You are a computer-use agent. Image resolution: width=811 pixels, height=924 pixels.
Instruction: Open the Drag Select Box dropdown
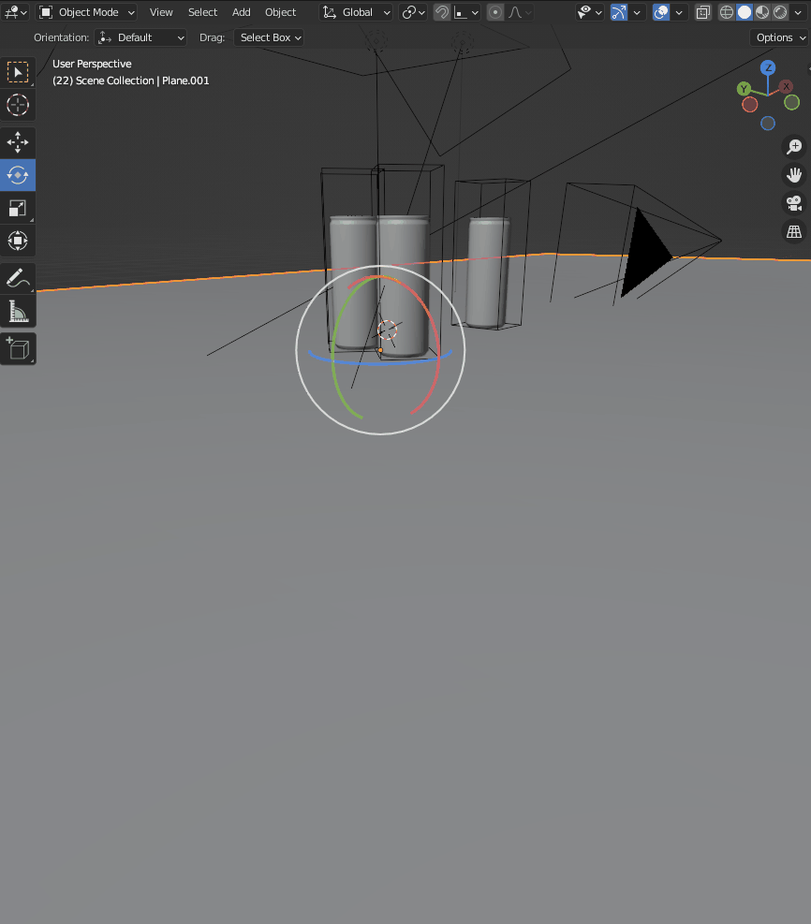[271, 37]
